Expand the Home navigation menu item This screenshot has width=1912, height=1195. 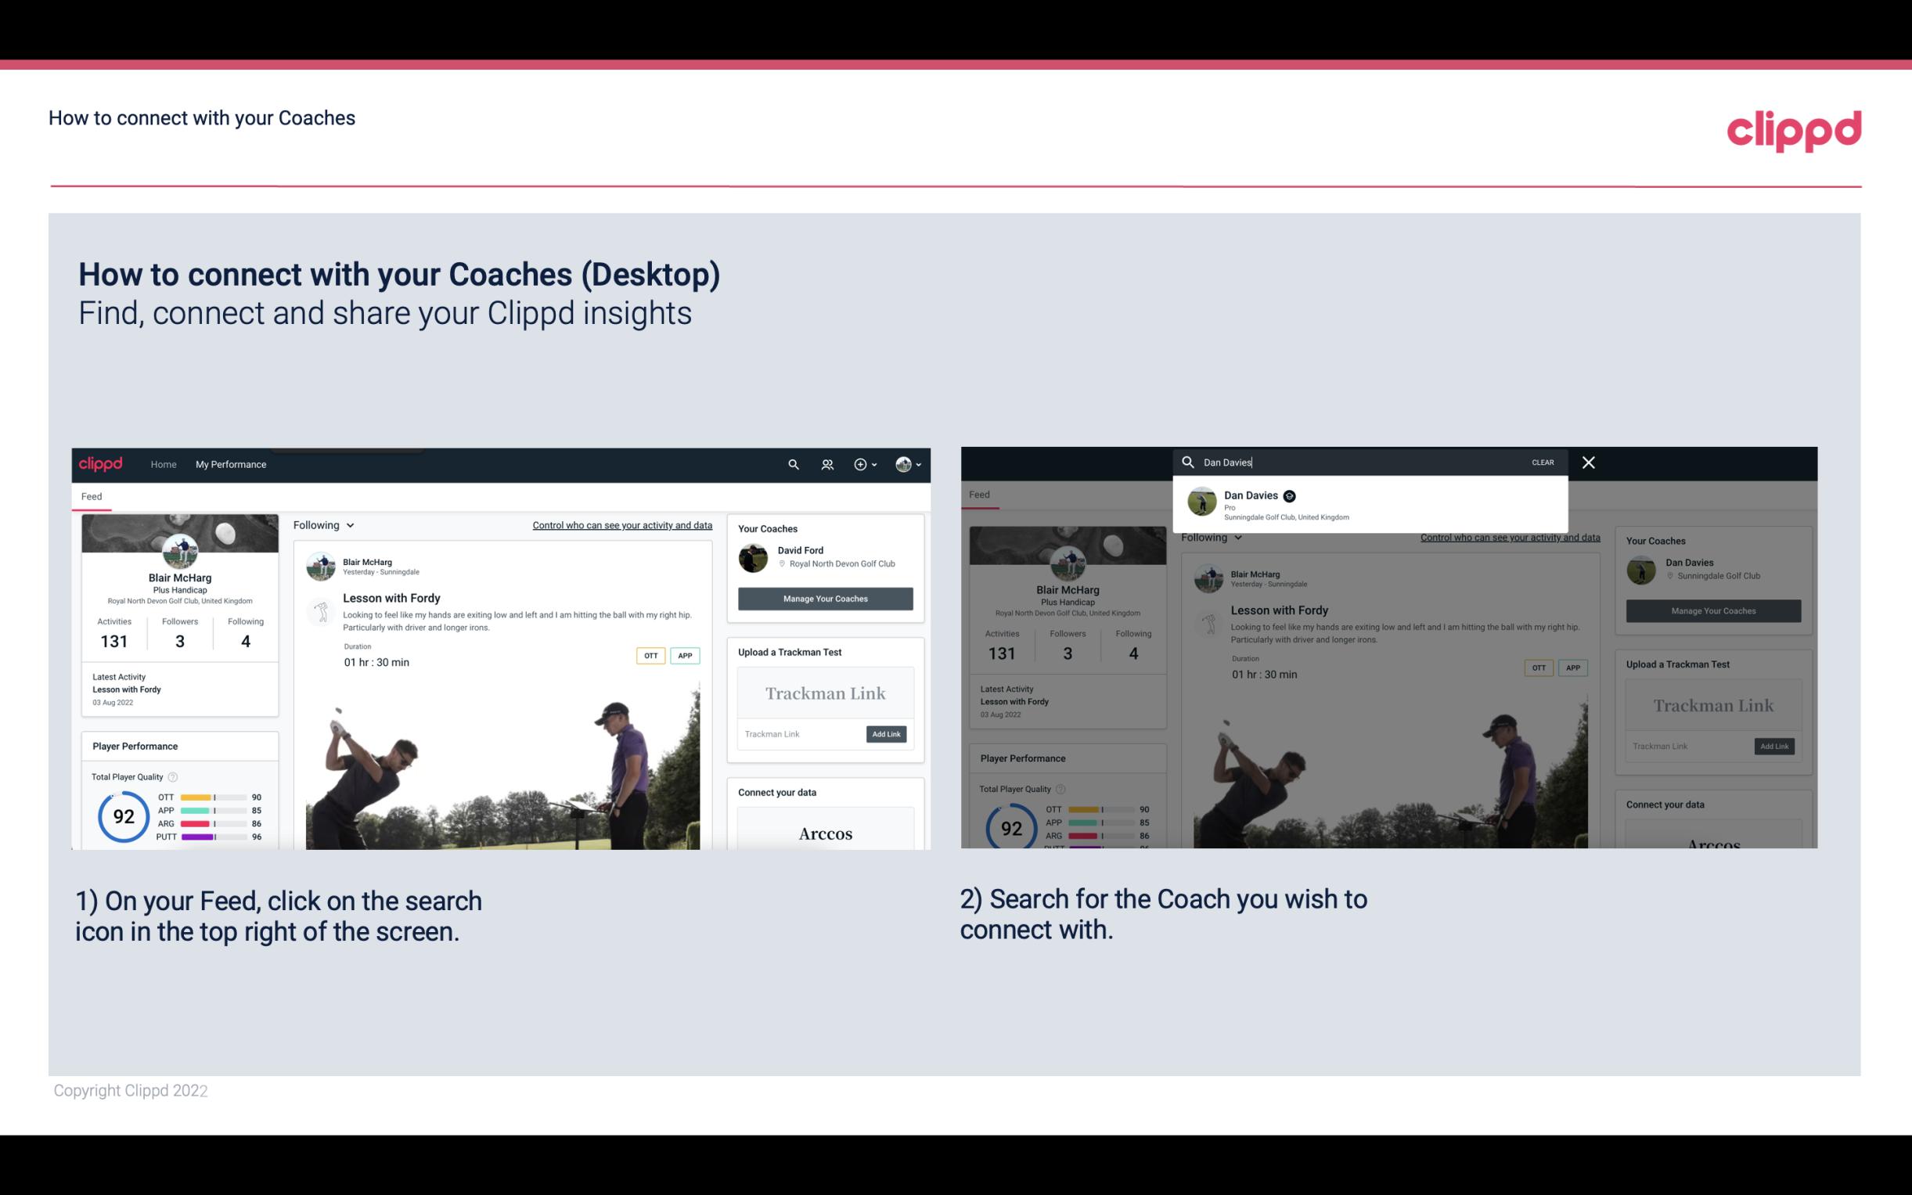[x=164, y=464]
